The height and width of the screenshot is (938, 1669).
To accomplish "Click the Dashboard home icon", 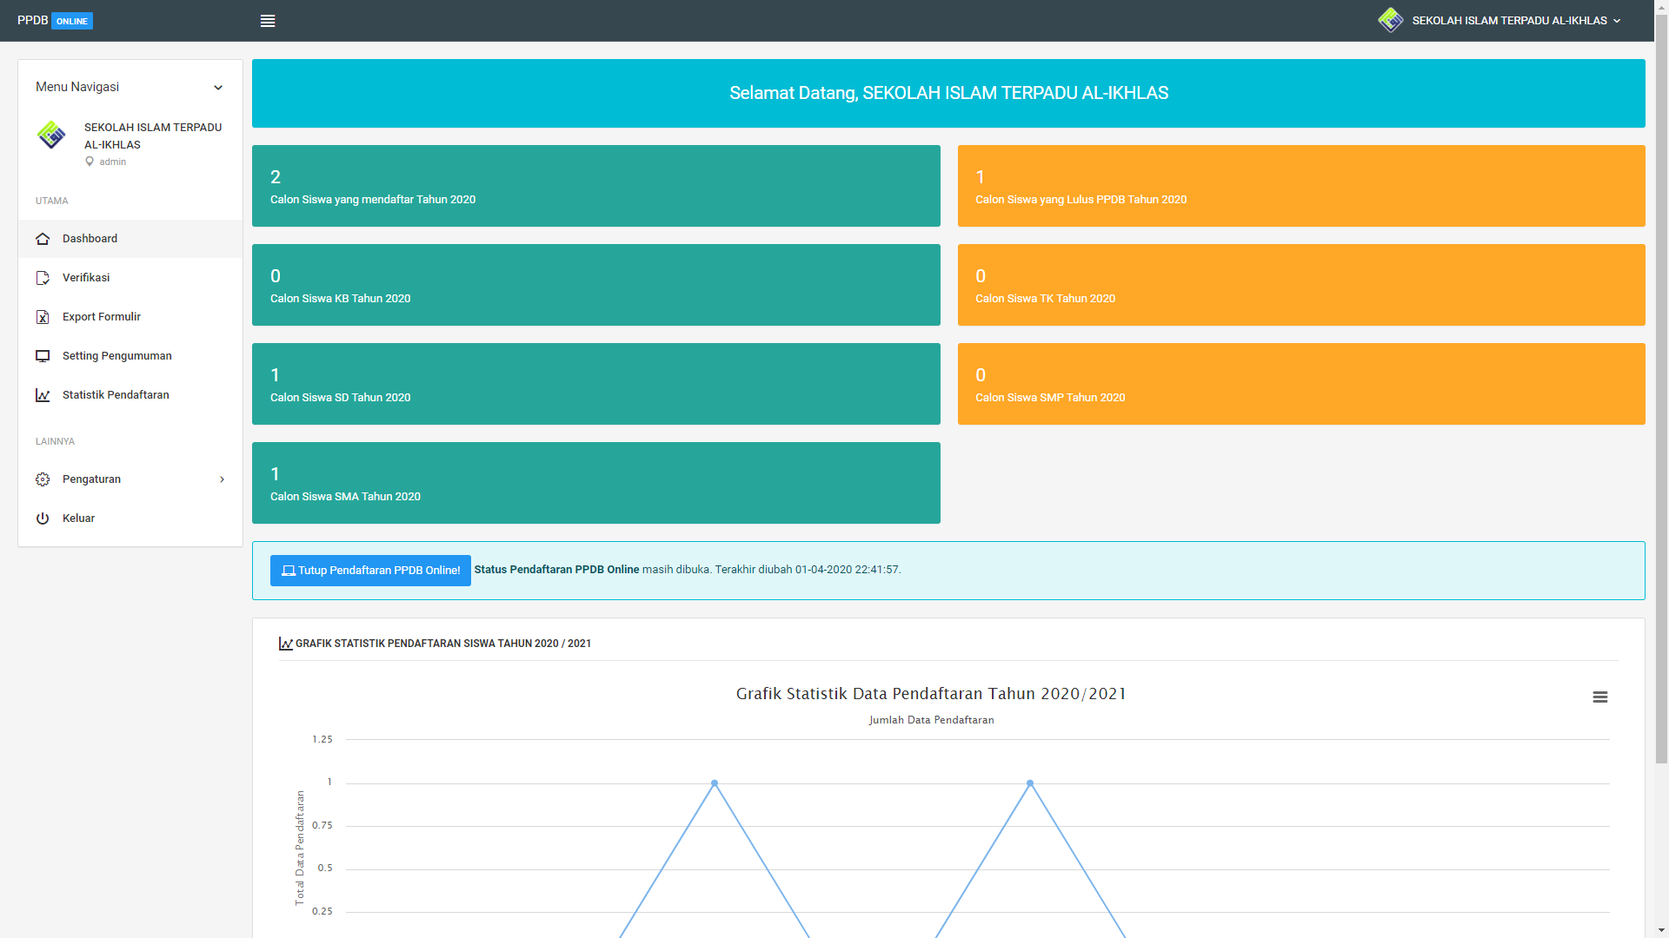I will point(43,239).
